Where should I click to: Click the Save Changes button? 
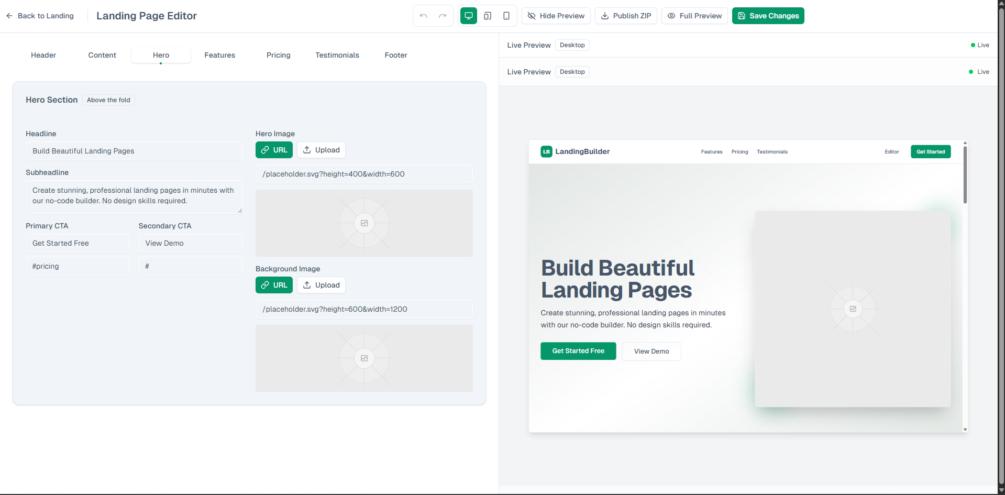click(768, 16)
